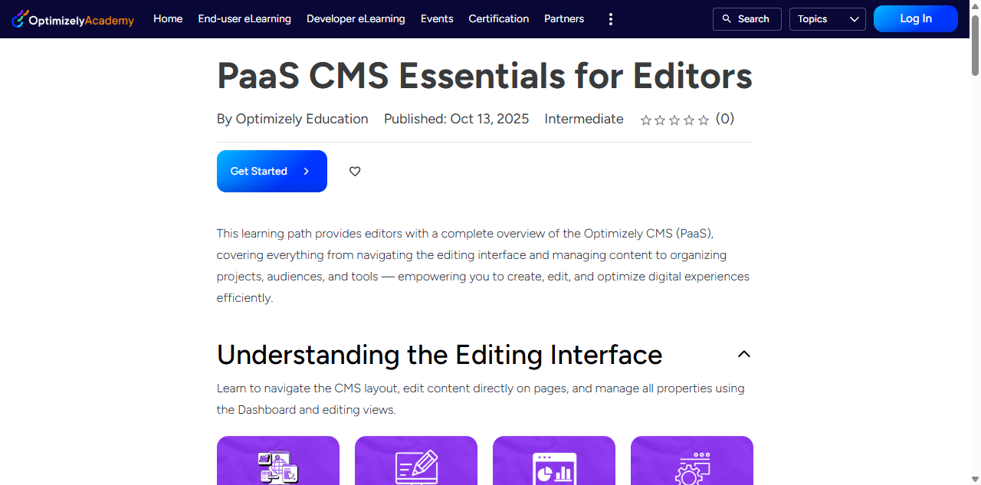
Task: Open the second course card with pencil icon
Action: (416, 464)
